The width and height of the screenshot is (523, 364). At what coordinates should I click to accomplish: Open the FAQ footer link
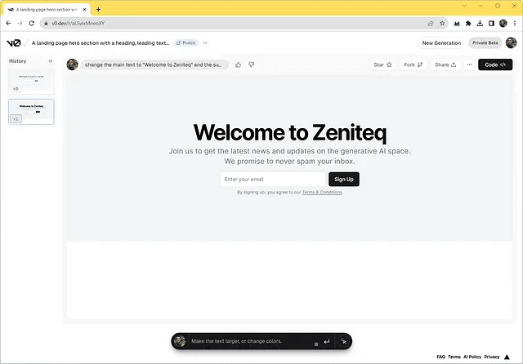pyautogui.click(x=440, y=357)
